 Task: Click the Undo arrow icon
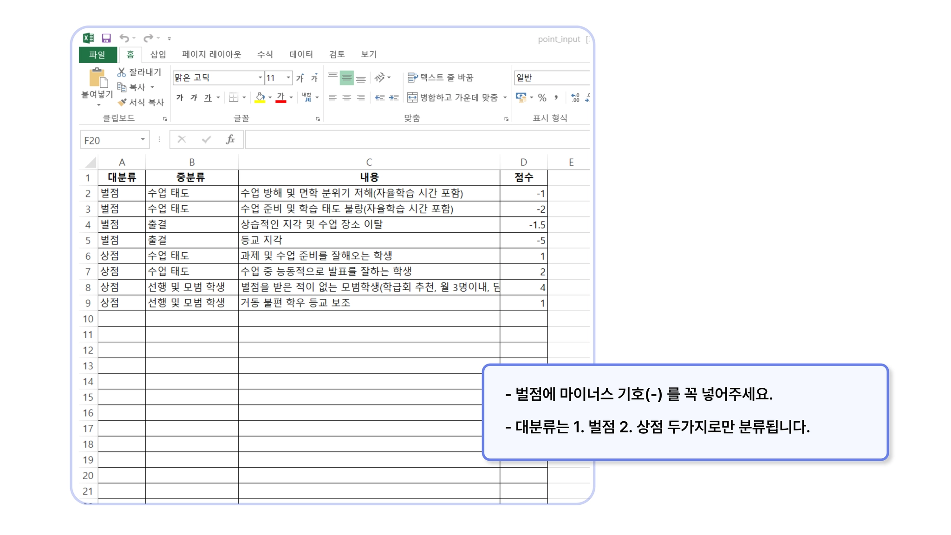(x=124, y=38)
